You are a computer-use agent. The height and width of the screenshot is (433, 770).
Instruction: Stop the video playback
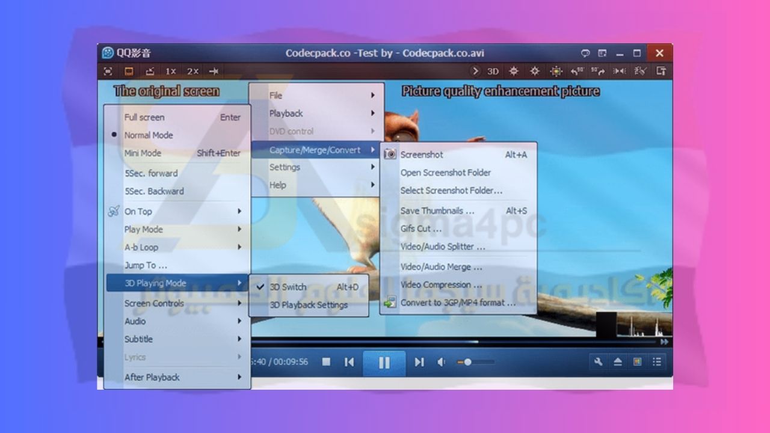tap(326, 362)
